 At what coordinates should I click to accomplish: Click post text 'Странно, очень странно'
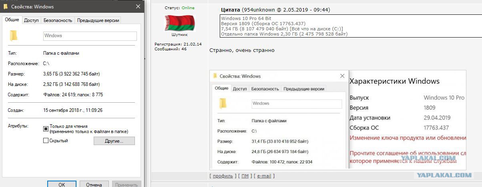pyautogui.click(x=242, y=50)
